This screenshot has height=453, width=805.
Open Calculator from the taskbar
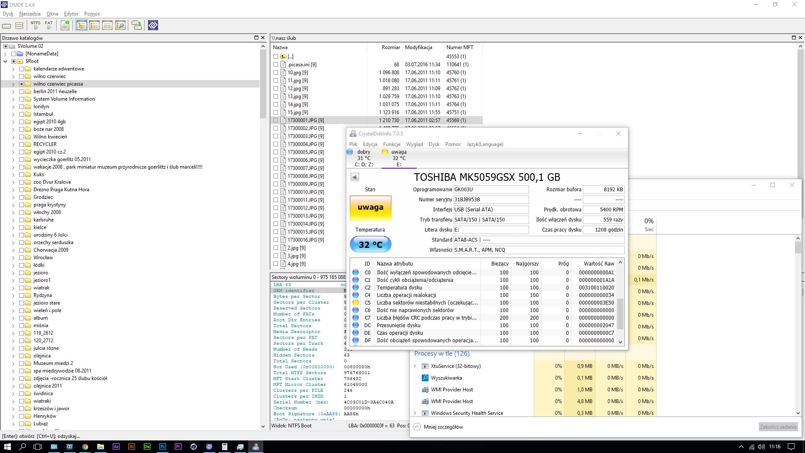(225, 447)
